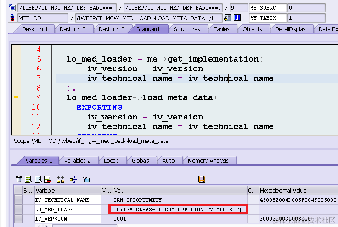Screen dimensions: 338x227
Task: Click the list icon with the red bar
Action: [48, 179]
